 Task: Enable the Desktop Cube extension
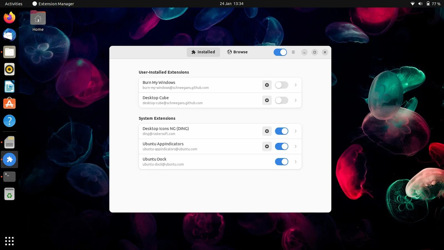point(282,100)
